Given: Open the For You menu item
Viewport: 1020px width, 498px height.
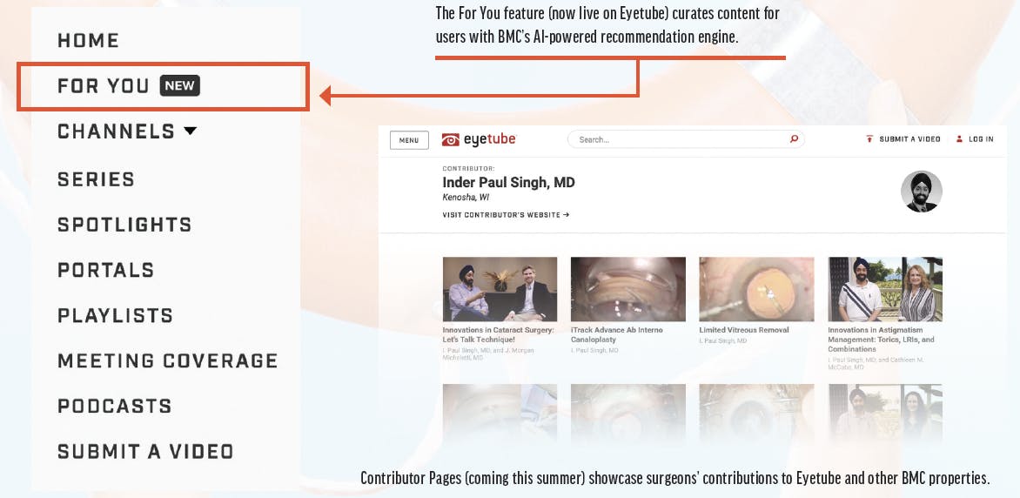Looking at the screenshot, I should (104, 85).
